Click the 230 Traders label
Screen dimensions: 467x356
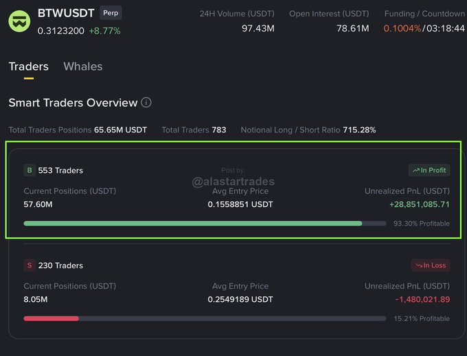(x=60, y=265)
